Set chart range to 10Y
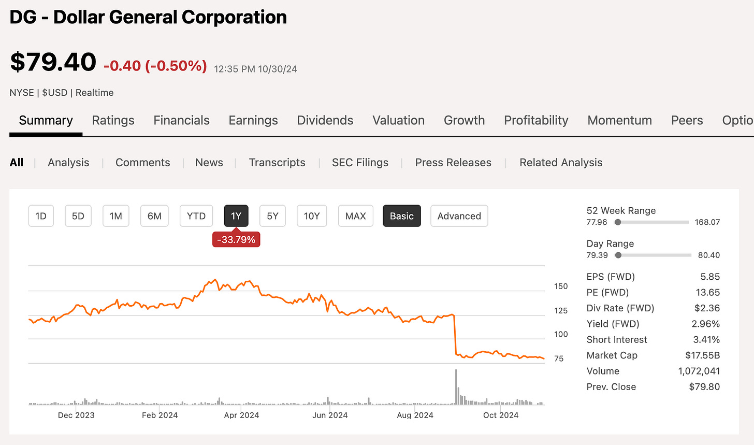Image resolution: width=754 pixels, height=445 pixels. coord(312,216)
